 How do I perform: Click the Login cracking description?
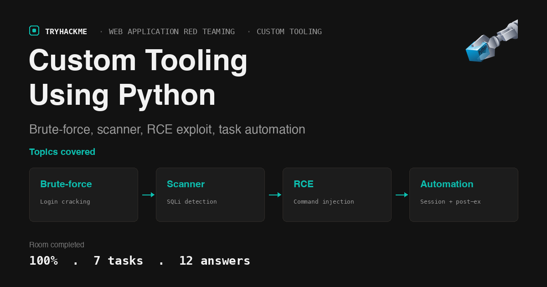(x=65, y=201)
